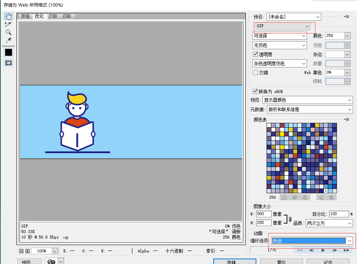Switch to the 优化 tab
Screen dimensions: 357x264
pos(39,16)
